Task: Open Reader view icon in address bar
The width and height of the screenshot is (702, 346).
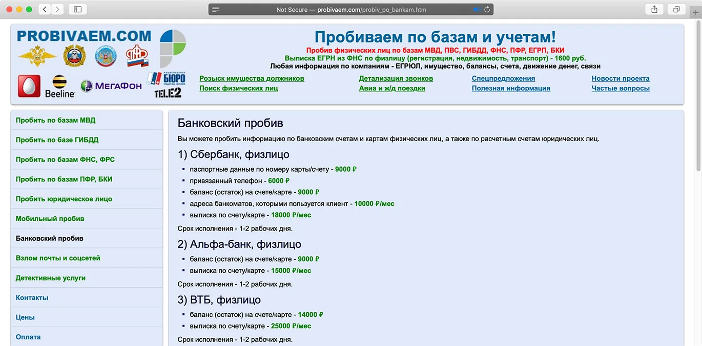Action: [216, 9]
